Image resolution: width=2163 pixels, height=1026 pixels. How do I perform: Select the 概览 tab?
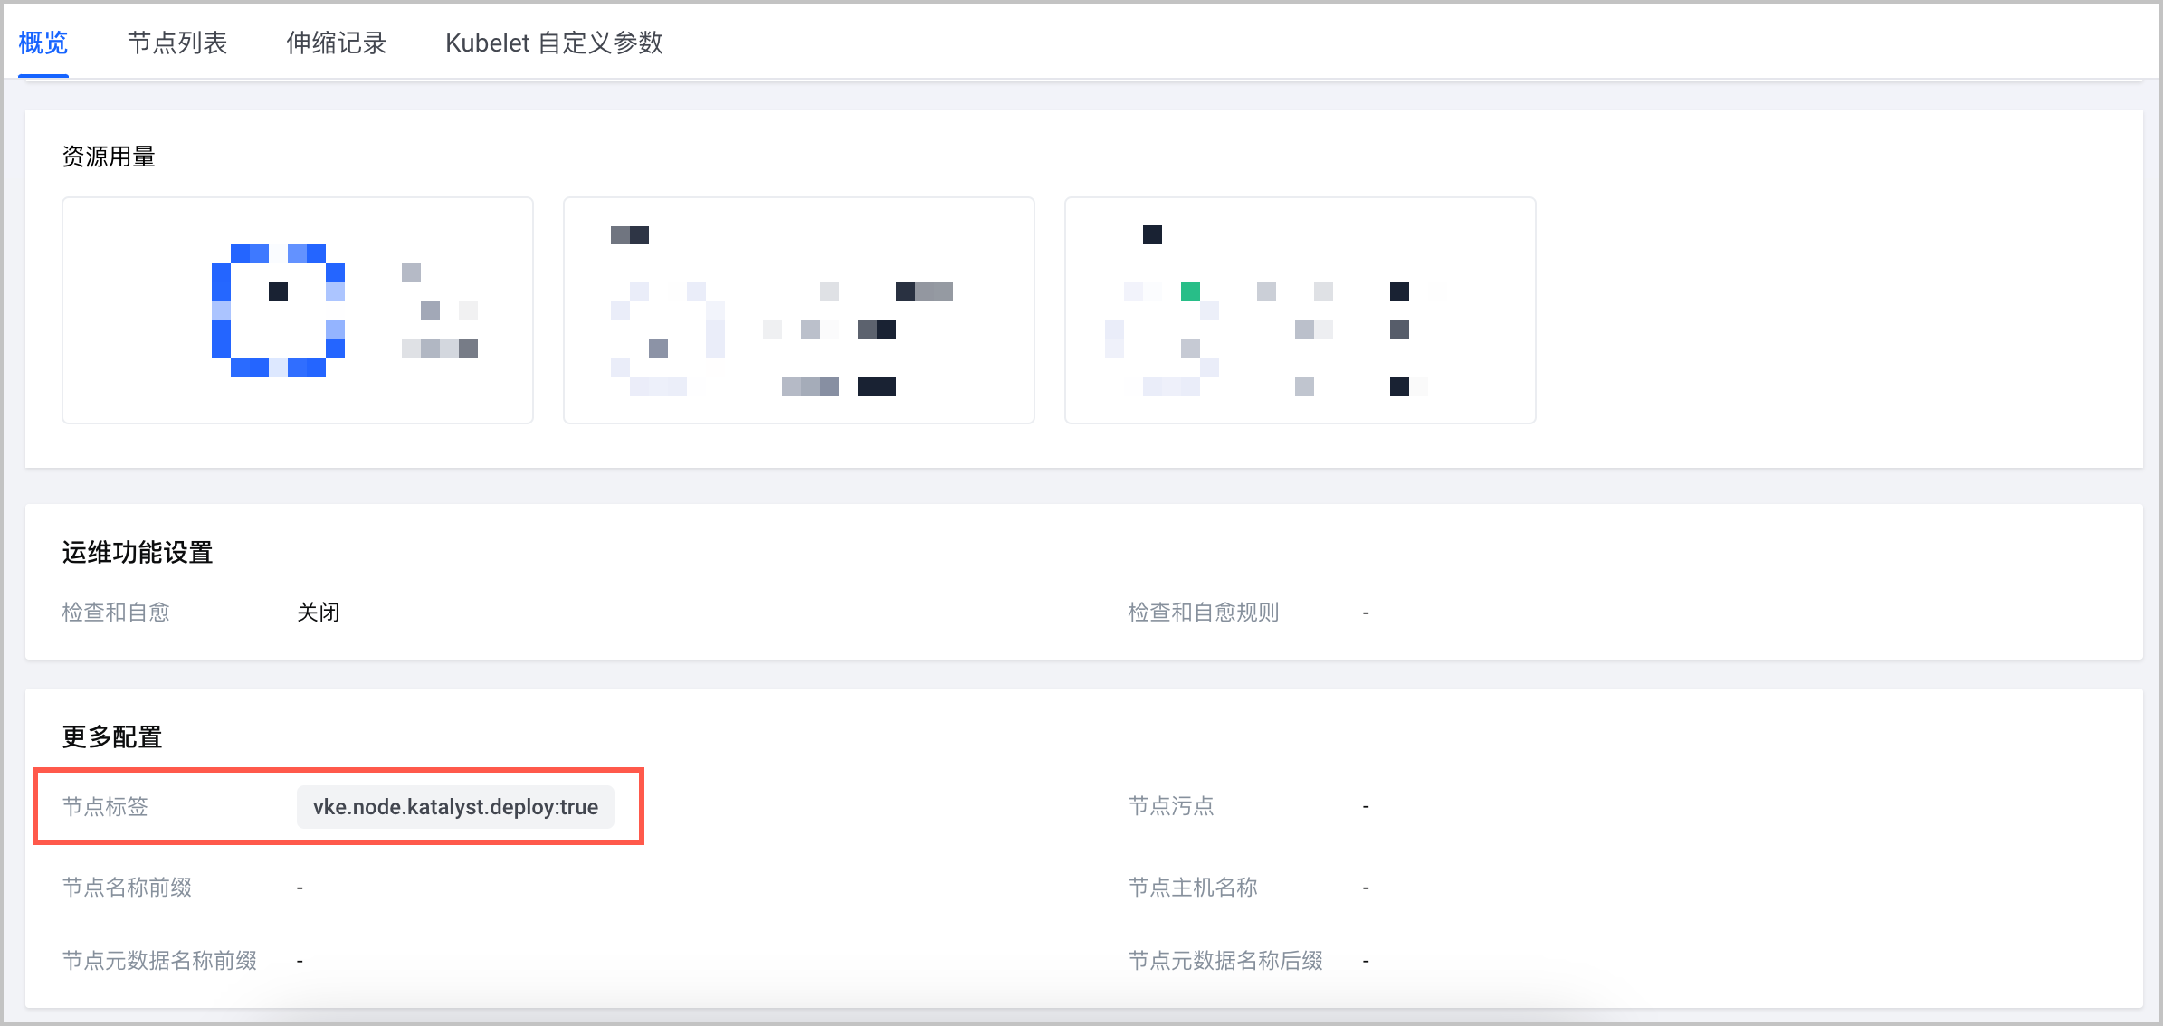[43, 43]
